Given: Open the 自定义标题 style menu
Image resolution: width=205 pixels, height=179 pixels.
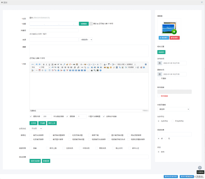Looking at the screenshot, I should tap(121, 64).
